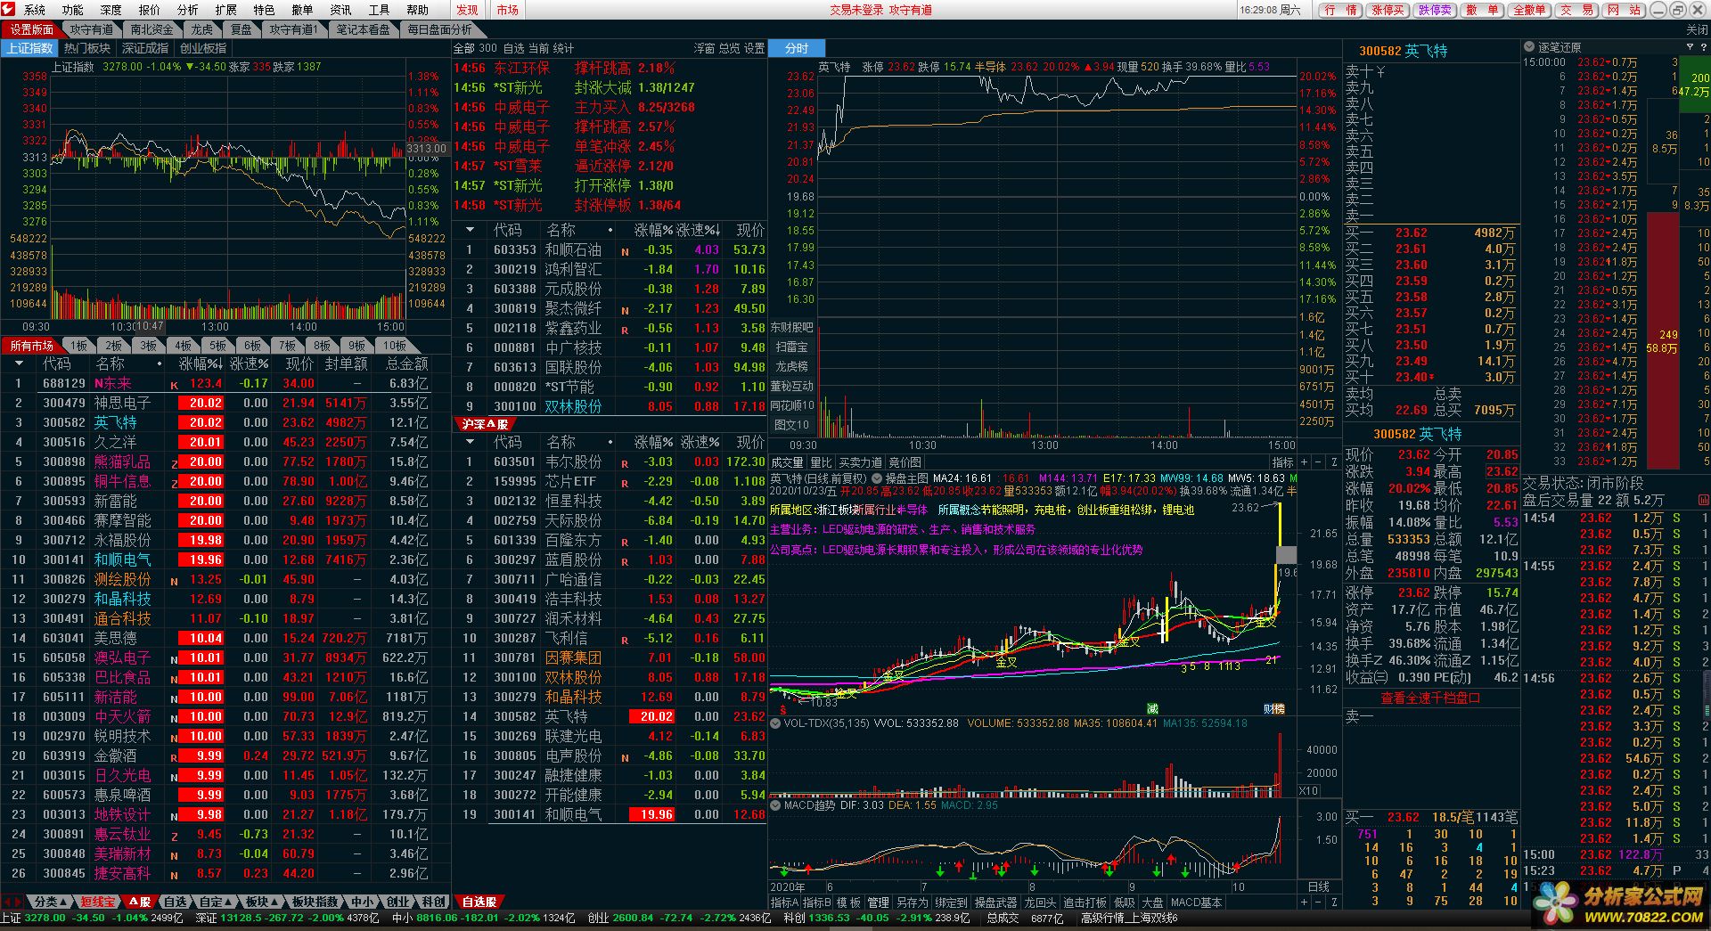Click the minus zoom icon above the K-line chart
1711x931 pixels.
coord(1319,462)
